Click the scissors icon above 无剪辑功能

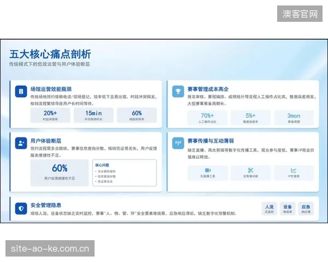point(250,170)
